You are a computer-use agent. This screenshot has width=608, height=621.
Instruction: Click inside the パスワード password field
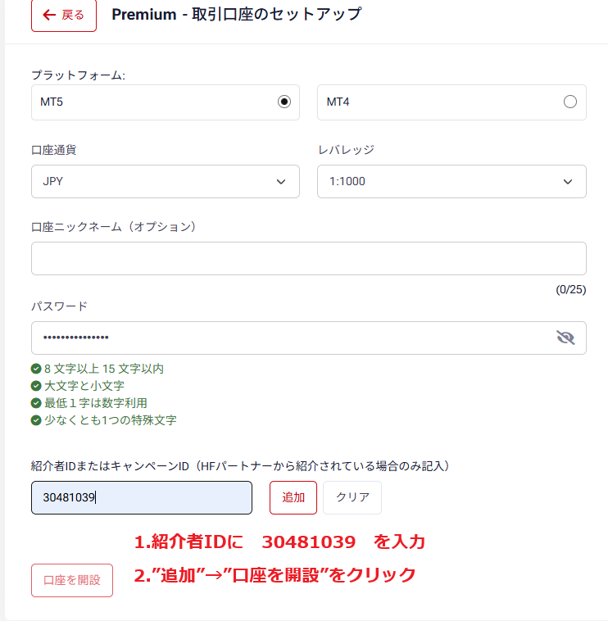coord(287,338)
